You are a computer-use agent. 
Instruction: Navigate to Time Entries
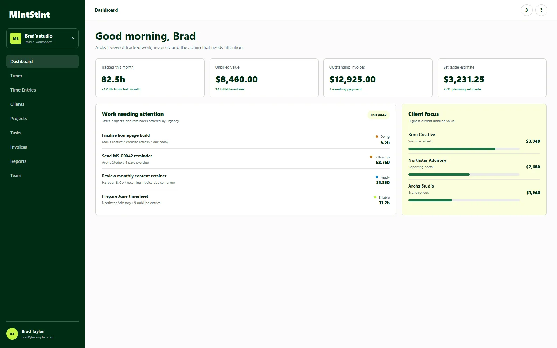pyautogui.click(x=42, y=90)
